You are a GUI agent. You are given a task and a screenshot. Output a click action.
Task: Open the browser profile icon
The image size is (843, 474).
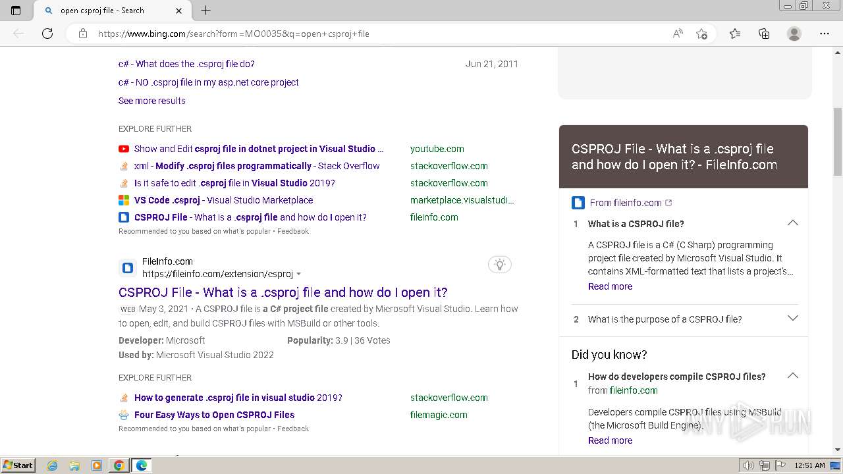[794, 34]
